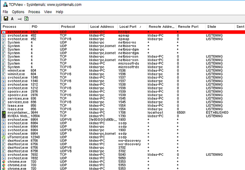
Task: Click local port 1730 cell
Action: pos(122,116)
